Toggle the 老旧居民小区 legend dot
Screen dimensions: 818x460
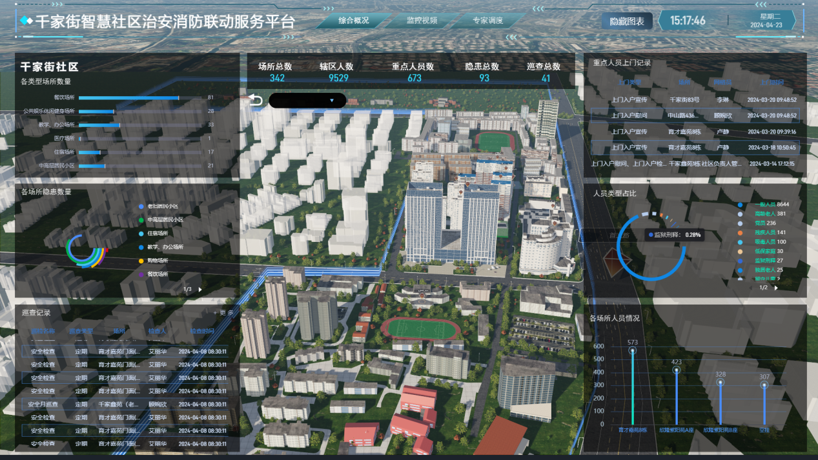pyautogui.click(x=141, y=206)
